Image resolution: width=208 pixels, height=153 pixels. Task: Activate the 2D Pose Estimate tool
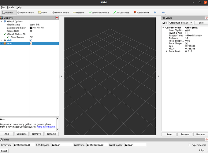pyautogui.click(x=98, y=13)
